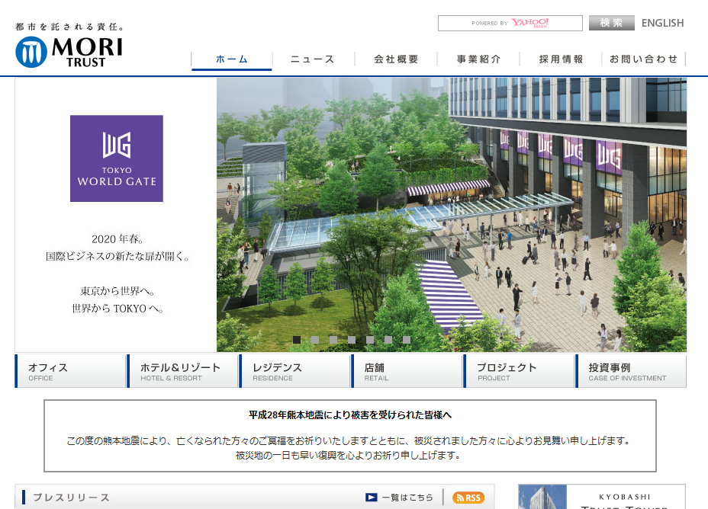Open the RSS feed button
The width and height of the screenshot is (708, 509).
(x=468, y=498)
